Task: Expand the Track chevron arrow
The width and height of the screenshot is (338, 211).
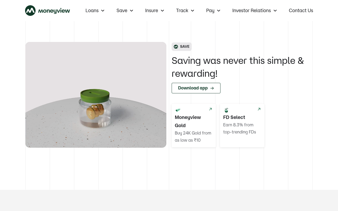Action: click(193, 11)
